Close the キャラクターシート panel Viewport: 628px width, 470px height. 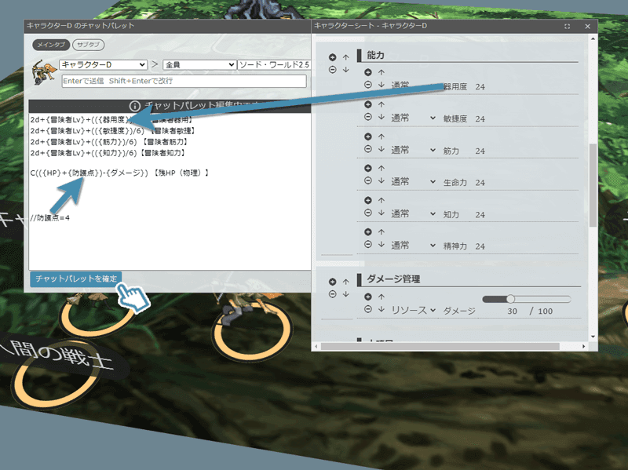click(x=587, y=27)
